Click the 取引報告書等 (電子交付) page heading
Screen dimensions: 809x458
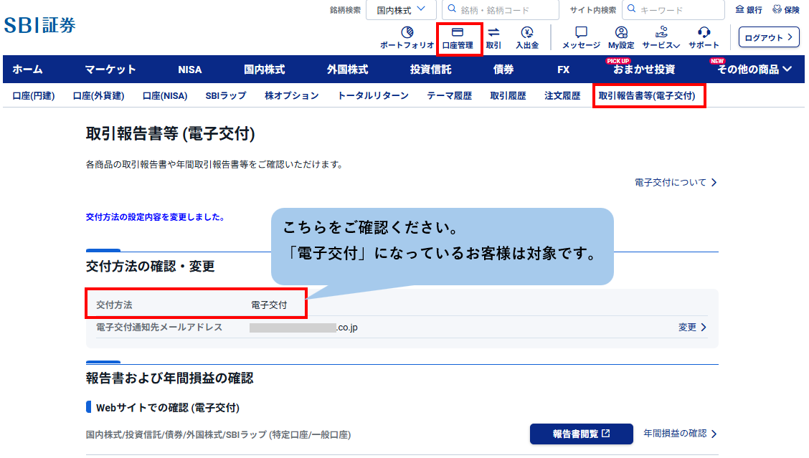tap(170, 133)
